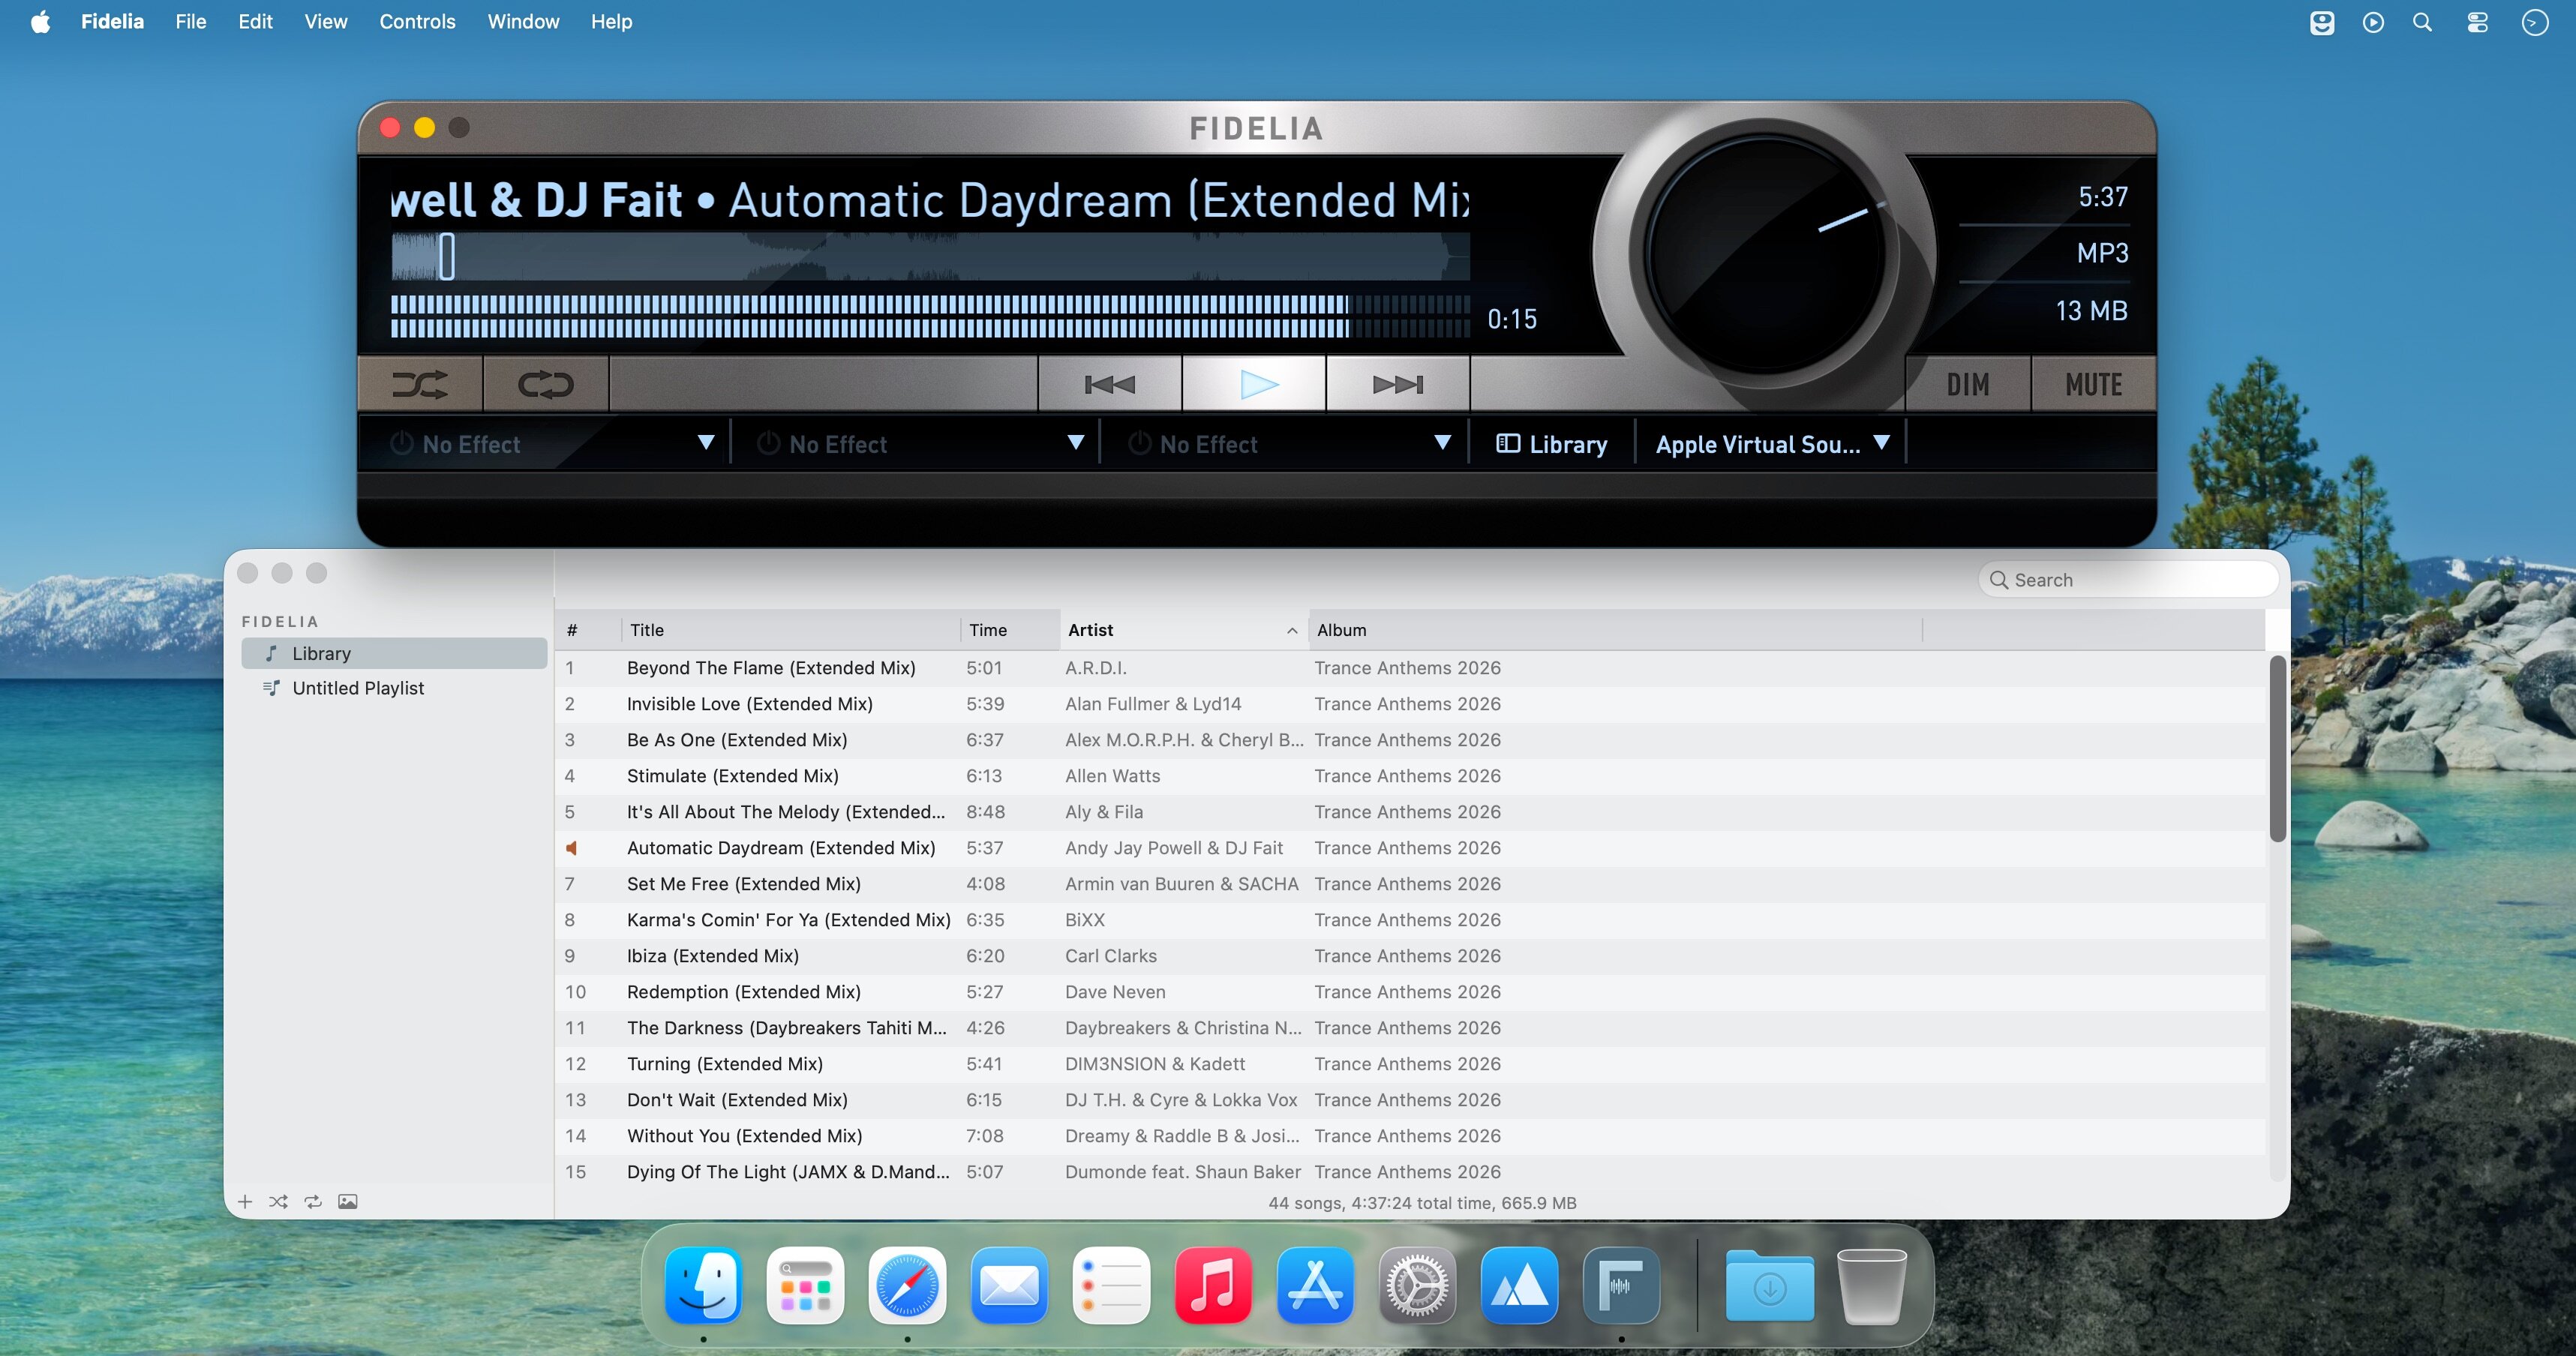This screenshot has width=2576, height=1356.
Task: Open the third effect slot dropdown arrow
Action: click(1443, 442)
